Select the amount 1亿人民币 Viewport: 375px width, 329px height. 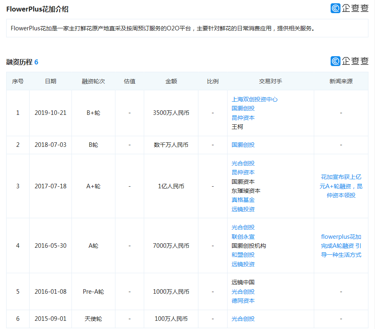point(171,186)
